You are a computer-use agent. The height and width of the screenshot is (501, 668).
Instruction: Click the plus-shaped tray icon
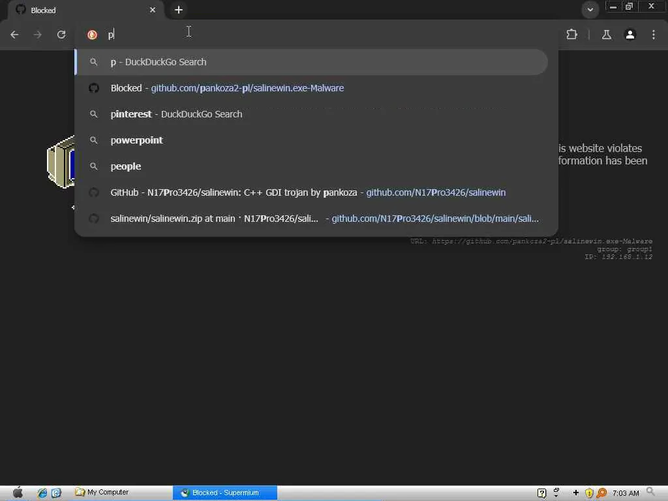click(576, 493)
